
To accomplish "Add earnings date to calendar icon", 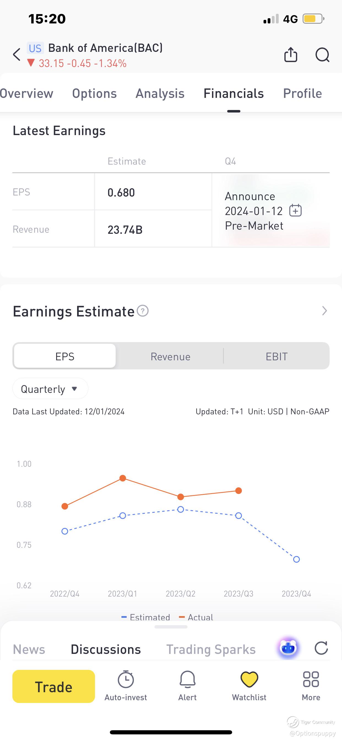I will click(x=295, y=210).
